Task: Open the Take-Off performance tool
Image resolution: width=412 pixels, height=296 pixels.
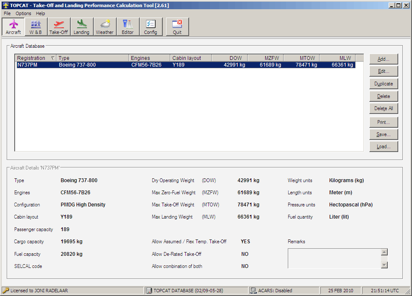Action: point(59,26)
